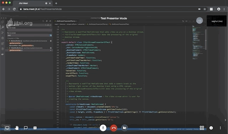Open the Chrome extension icon beside the star
The width and height of the screenshot is (228, 134).
[211, 9]
